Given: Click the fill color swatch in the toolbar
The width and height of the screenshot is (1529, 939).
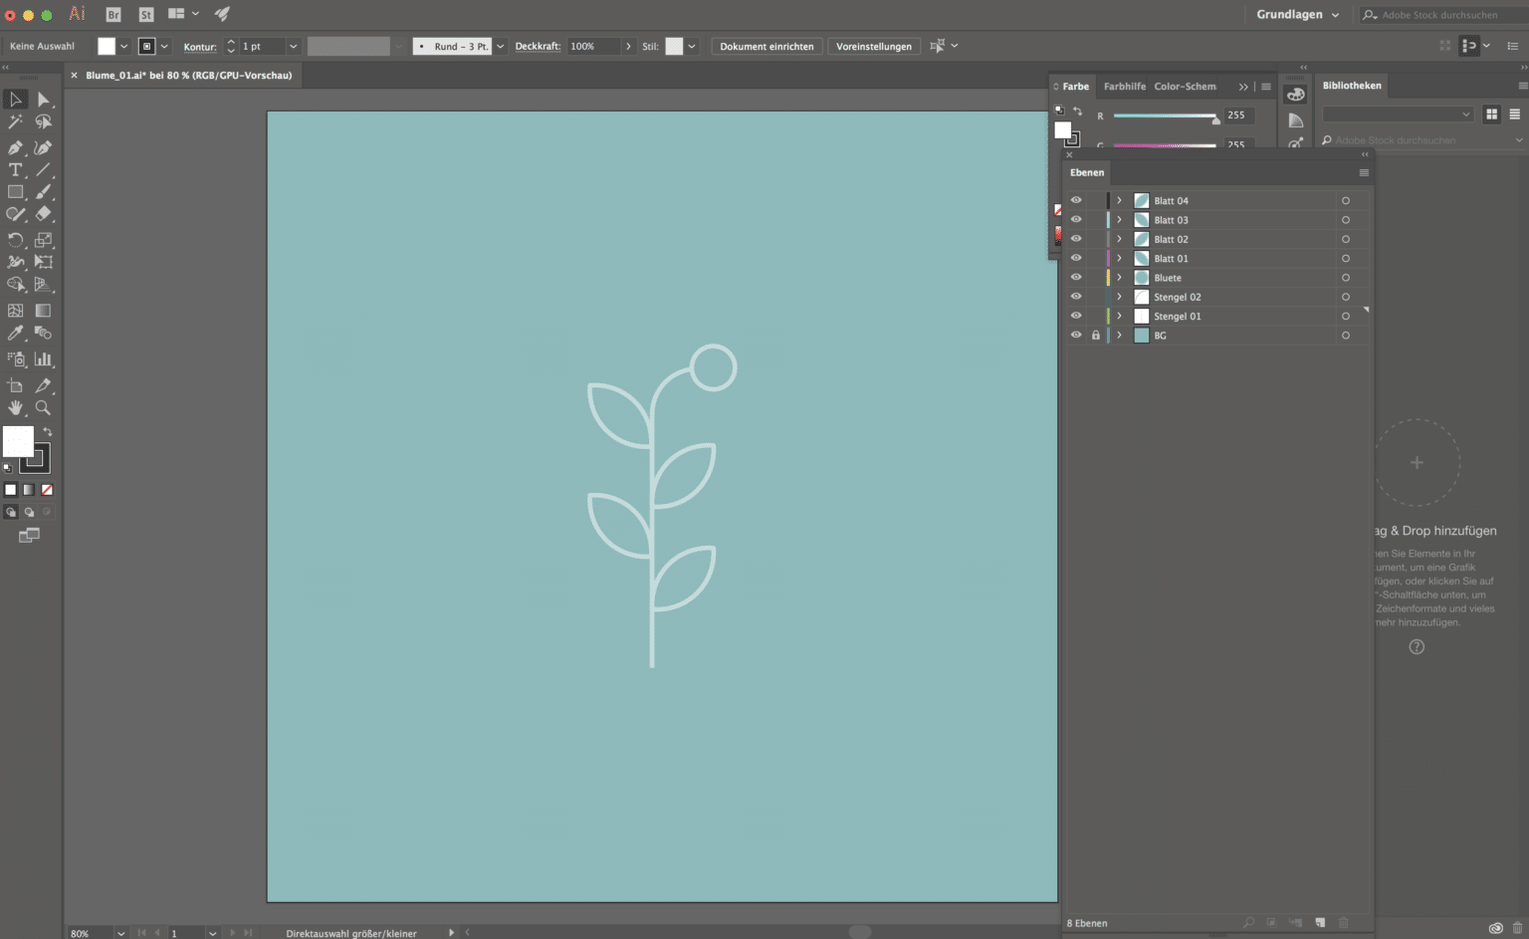Looking at the screenshot, I should tap(106, 46).
